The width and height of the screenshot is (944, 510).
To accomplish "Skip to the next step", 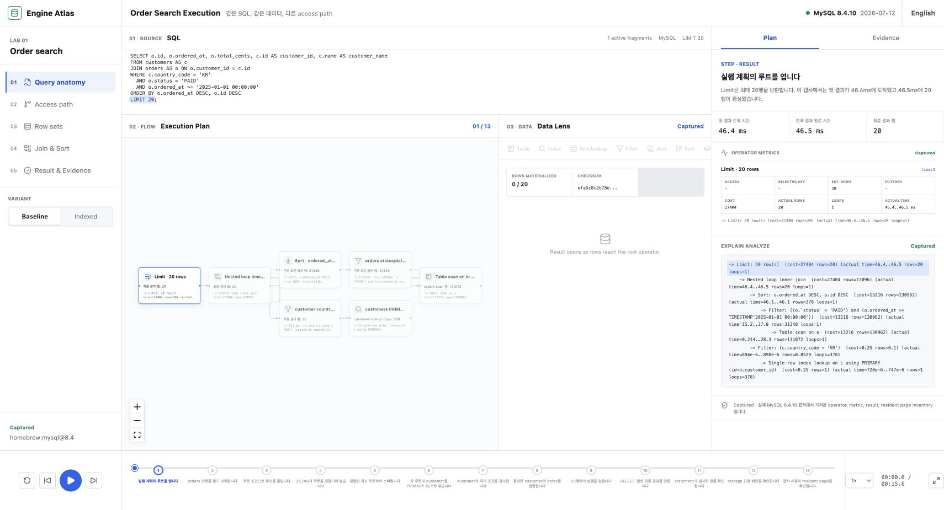I will pyautogui.click(x=94, y=480).
